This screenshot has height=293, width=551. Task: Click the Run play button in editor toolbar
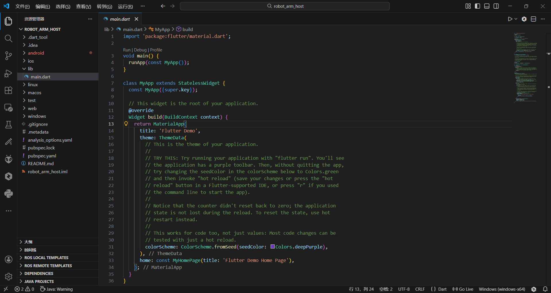click(510, 19)
